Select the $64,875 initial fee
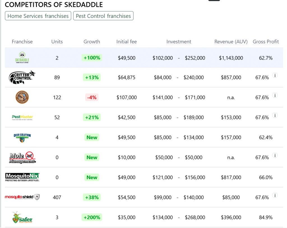This screenshot has height=228, width=287. (126, 78)
